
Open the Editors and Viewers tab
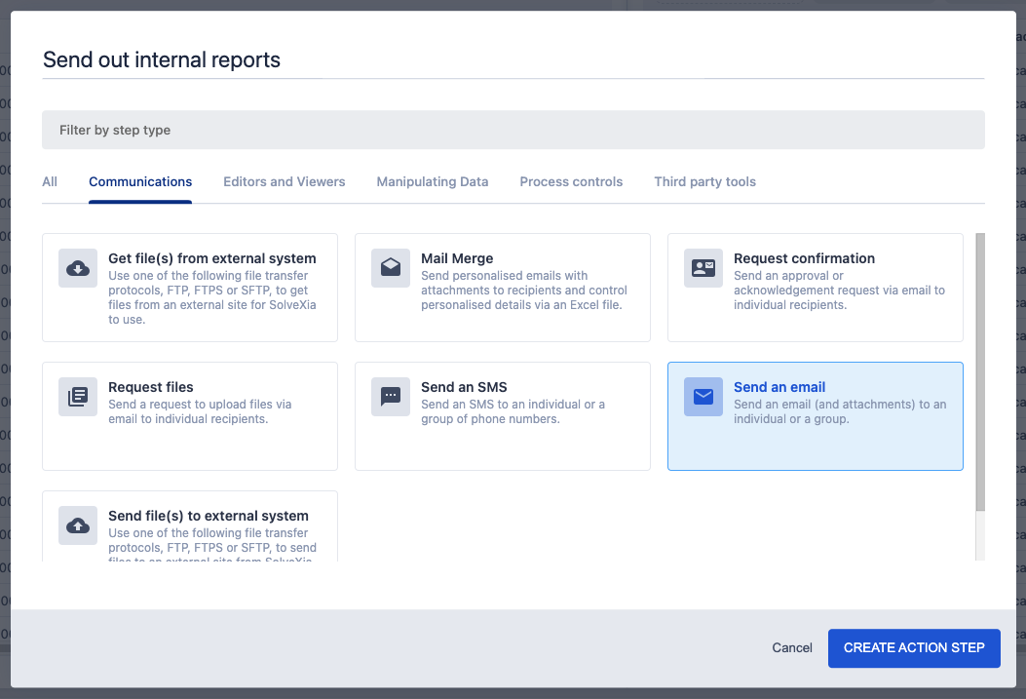point(285,181)
